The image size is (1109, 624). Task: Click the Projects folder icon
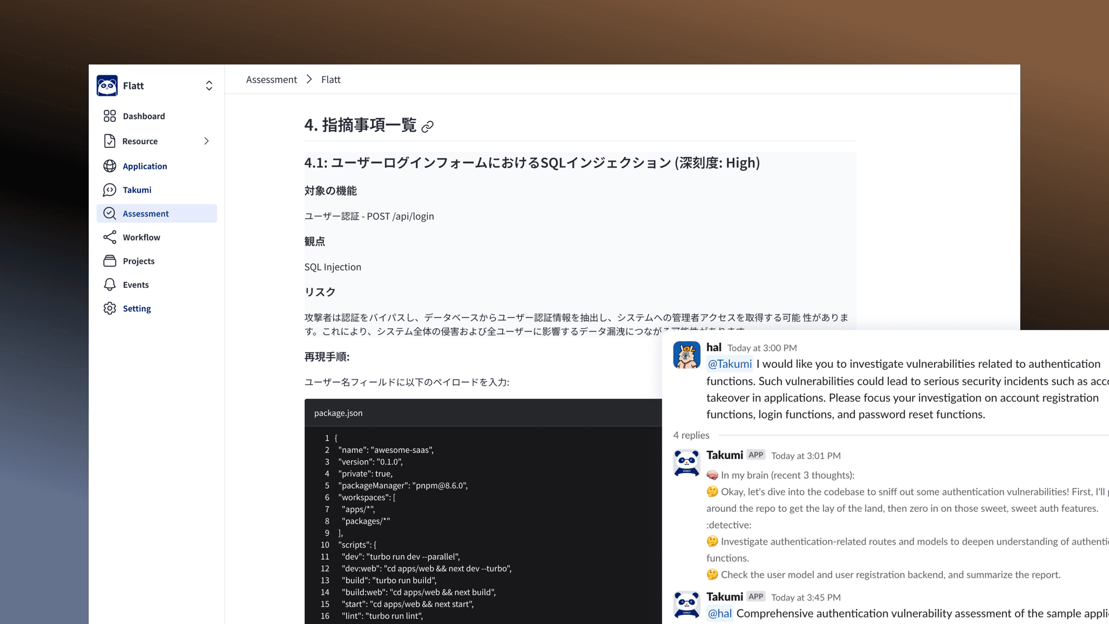(109, 261)
